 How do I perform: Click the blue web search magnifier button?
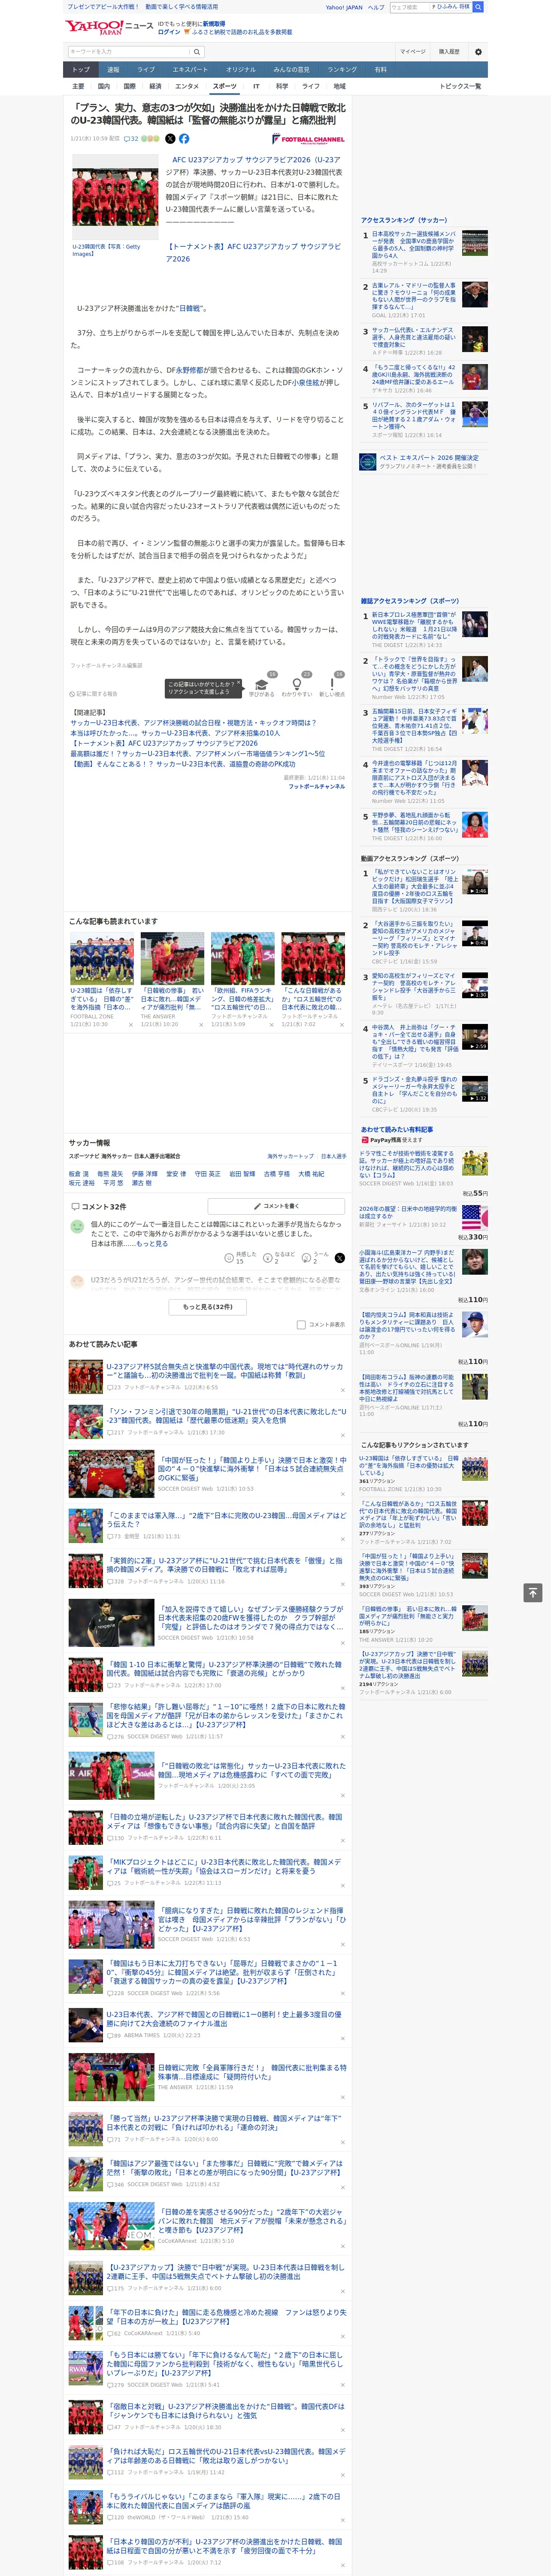coord(478,7)
